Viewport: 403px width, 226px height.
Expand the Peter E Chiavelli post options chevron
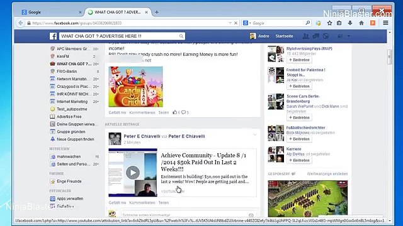254,134
